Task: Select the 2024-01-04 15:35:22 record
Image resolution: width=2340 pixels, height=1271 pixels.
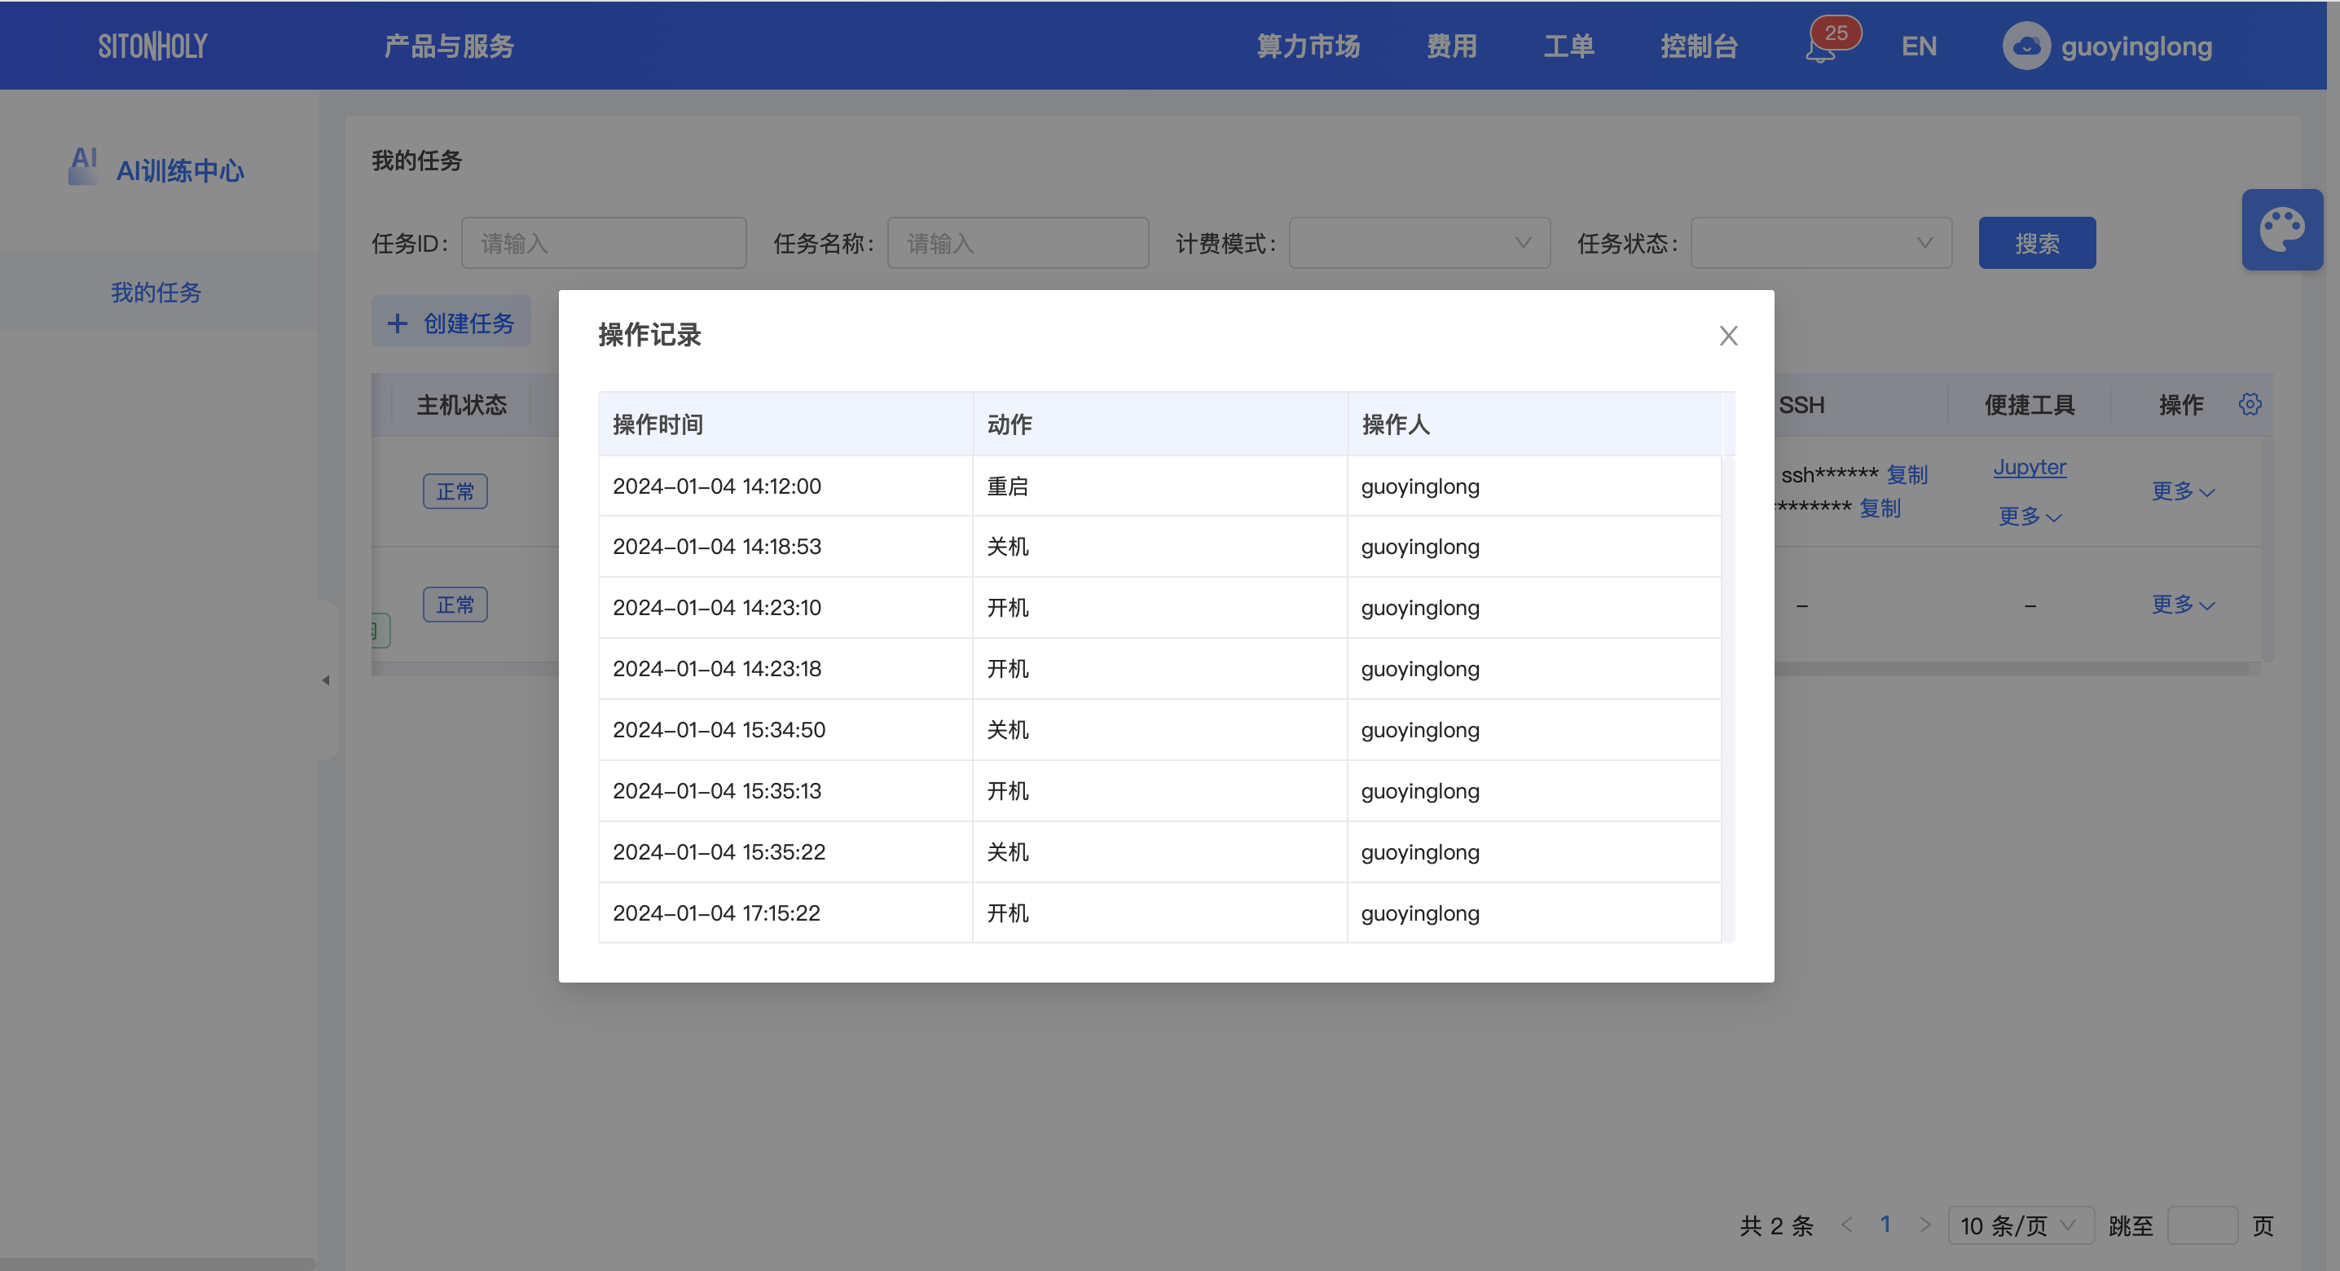Action: tap(1160, 852)
